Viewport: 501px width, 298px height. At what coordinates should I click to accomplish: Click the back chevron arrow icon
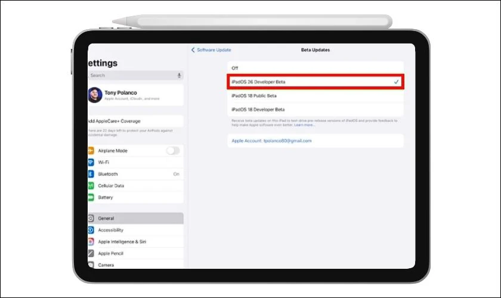[193, 50]
